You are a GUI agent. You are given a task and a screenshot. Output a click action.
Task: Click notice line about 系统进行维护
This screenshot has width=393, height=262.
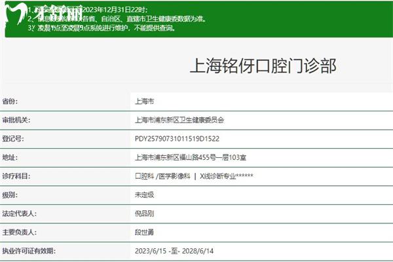point(102,28)
